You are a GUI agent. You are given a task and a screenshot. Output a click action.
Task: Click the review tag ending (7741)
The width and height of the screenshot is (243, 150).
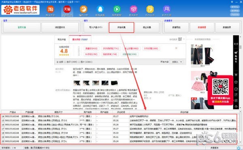111,48
